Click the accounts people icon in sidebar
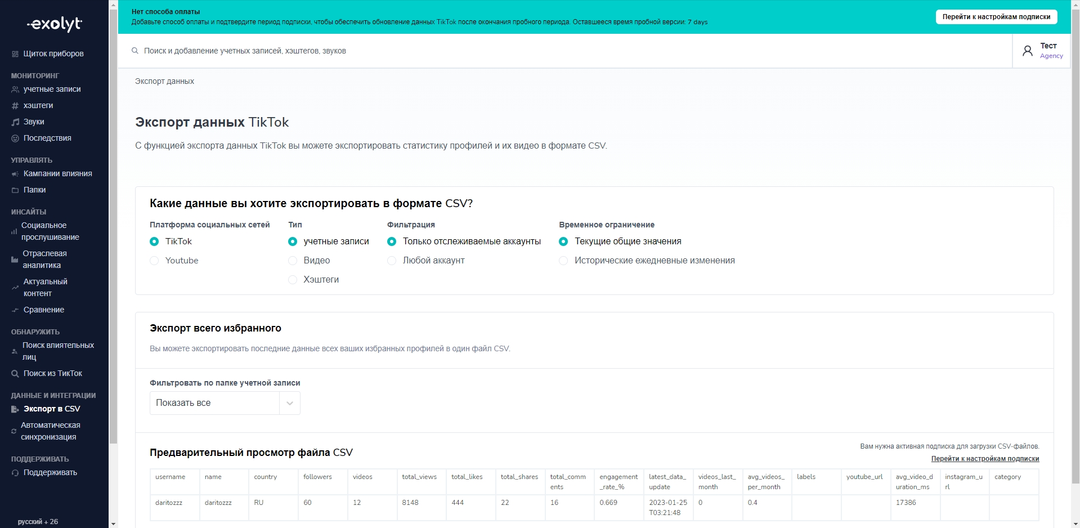The image size is (1080, 528). [15, 90]
